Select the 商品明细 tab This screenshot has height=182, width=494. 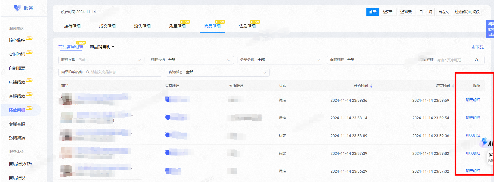pos(212,26)
